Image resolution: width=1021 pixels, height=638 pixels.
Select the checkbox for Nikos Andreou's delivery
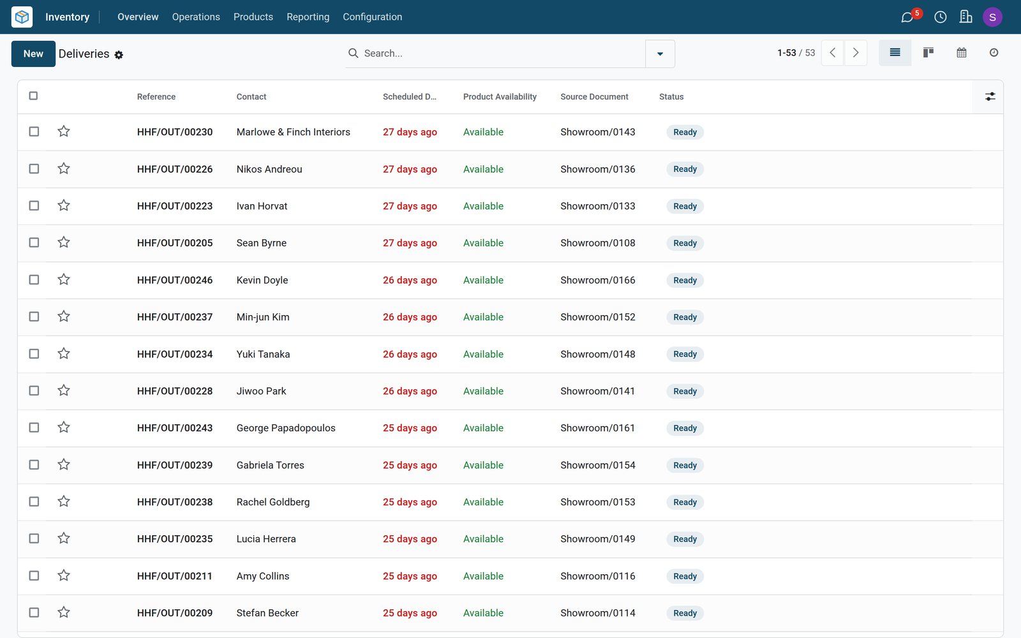[34, 168]
